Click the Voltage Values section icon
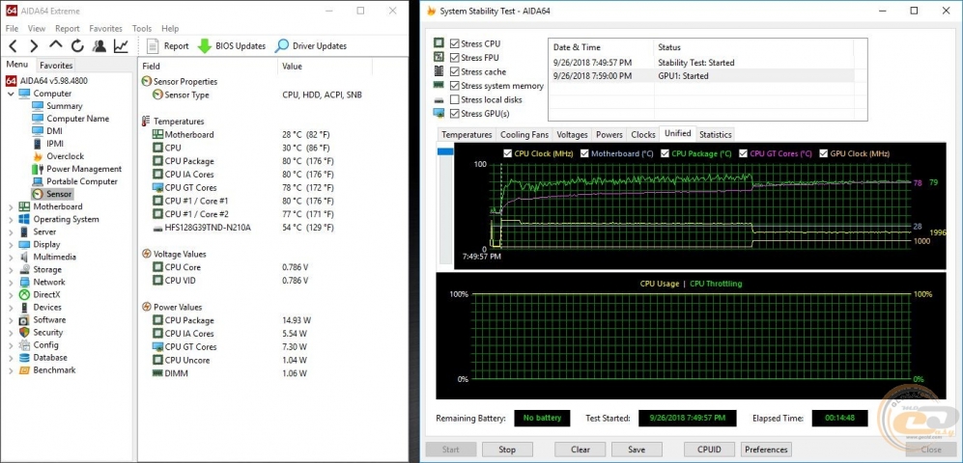The width and height of the screenshot is (963, 463). click(147, 254)
